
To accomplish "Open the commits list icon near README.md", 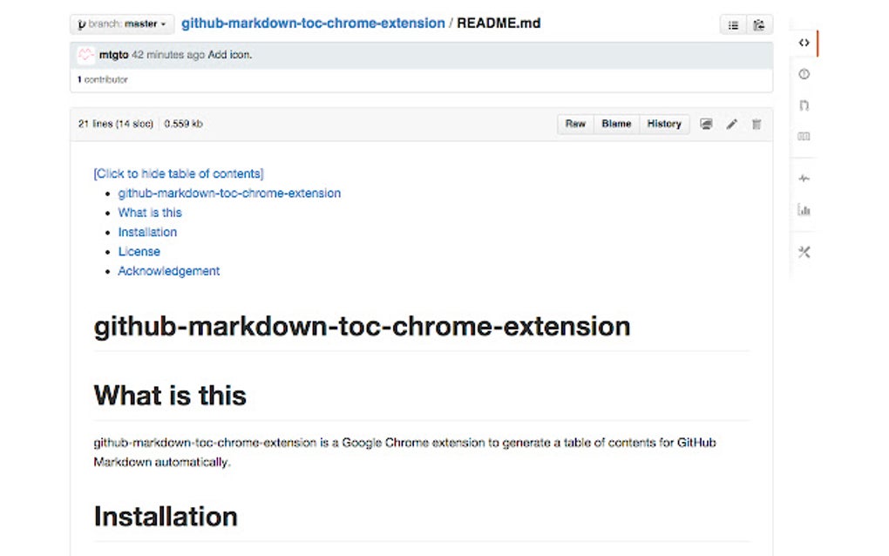I will tap(733, 24).
